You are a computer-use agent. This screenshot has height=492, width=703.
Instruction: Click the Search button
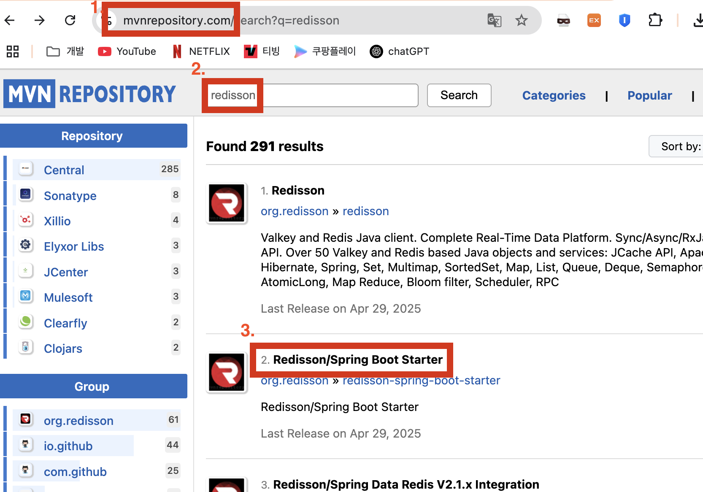click(x=459, y=95)
